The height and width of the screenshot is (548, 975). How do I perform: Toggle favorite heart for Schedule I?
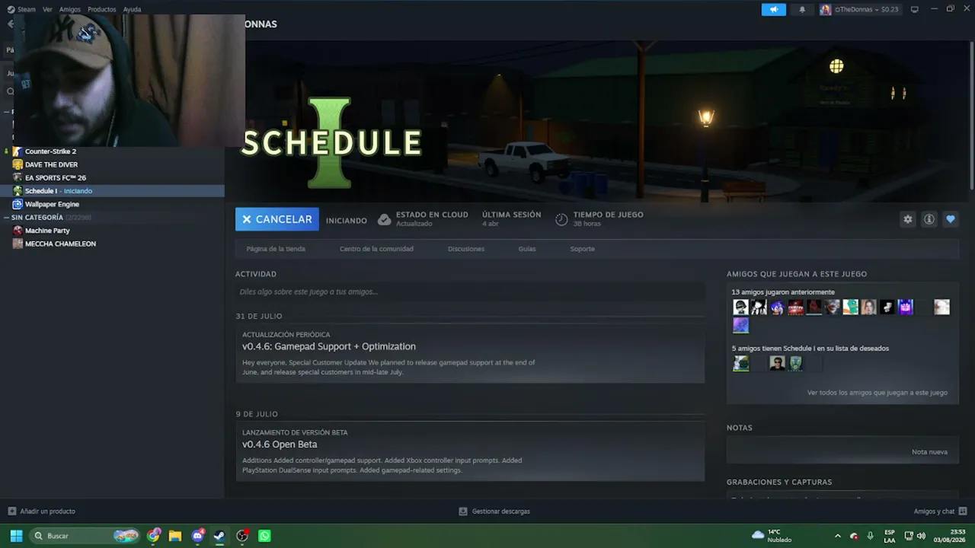coord(951,219)
